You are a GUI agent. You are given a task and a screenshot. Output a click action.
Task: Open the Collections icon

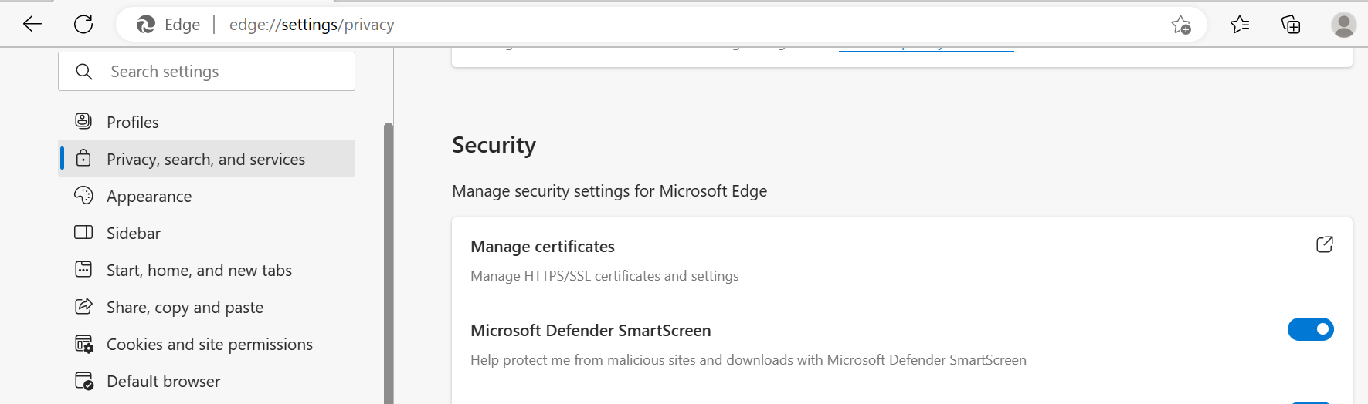tap(1291, 25)
